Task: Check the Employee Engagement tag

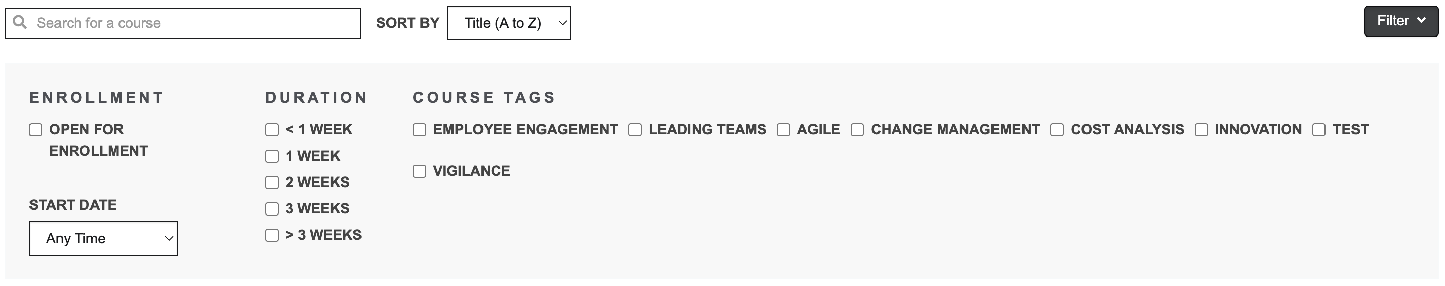Action: [x=419, y=130]
